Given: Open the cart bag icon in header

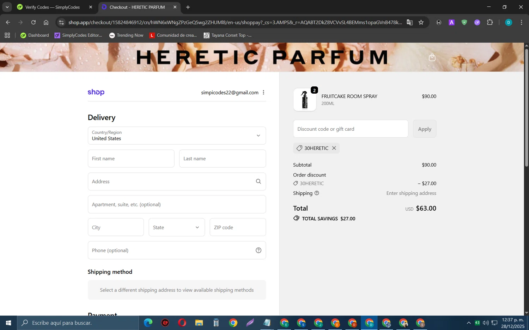Looking at the screenshot, I should [432, 57].
